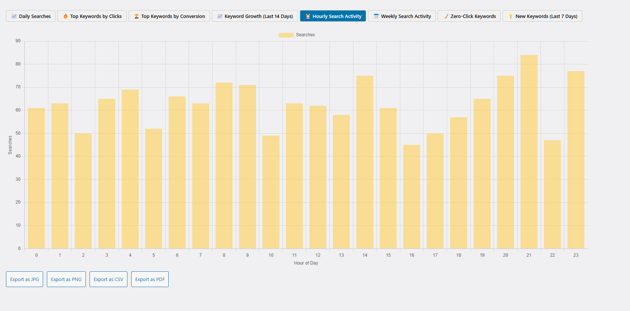Click the shortest bar at hour 16
Viewport: 630px width, 311px height.
[412, 196]
